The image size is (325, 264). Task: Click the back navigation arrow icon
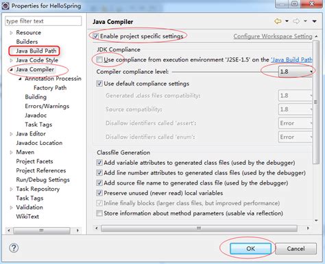[x=278, y=21]
